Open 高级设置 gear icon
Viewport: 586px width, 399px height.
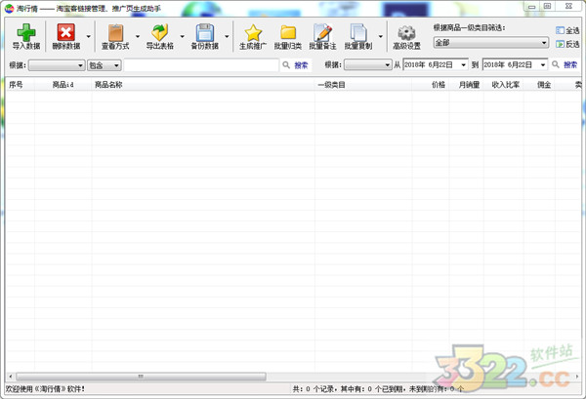click(x=406, y=33)
